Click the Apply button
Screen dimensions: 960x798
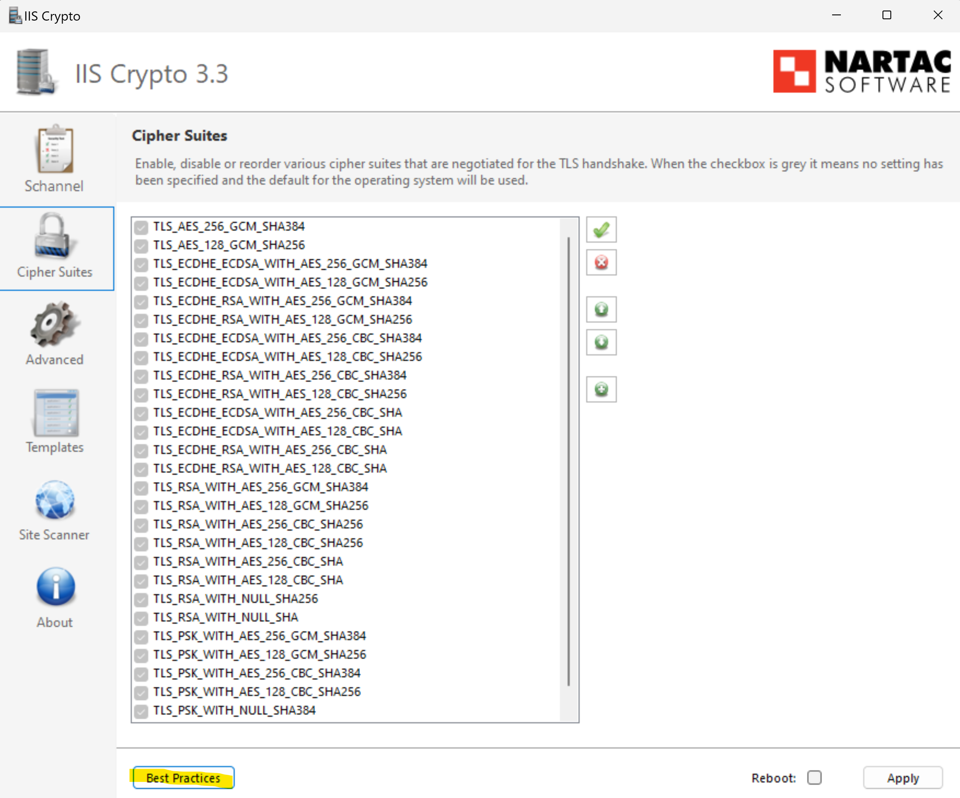coord(902,777)
